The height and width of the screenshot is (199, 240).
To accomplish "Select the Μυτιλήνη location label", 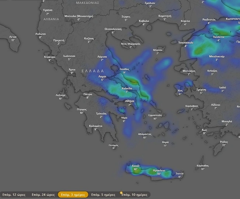I will [189, 71].
